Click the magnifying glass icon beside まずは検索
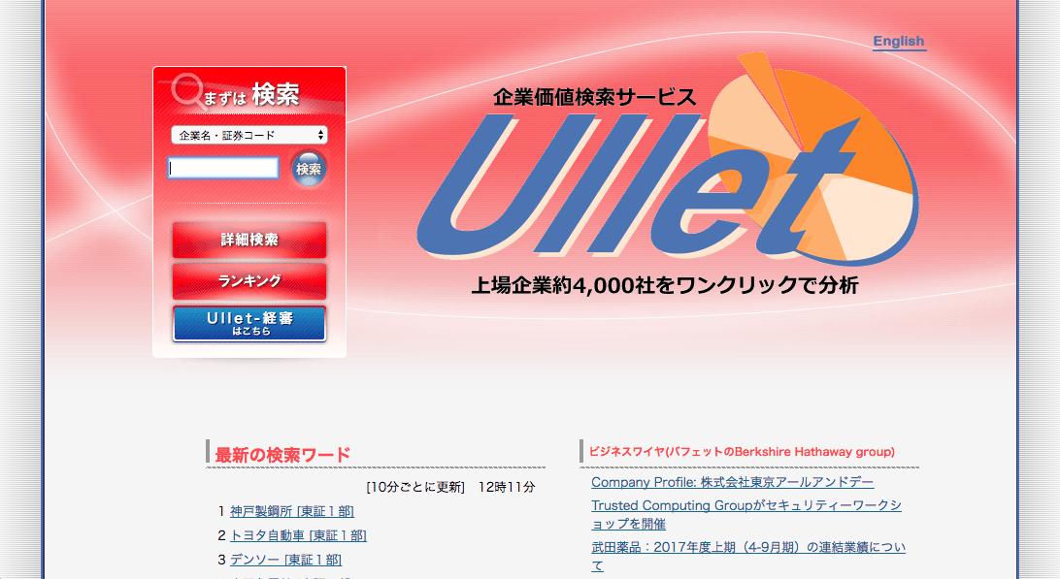 [x=187, y=91]
